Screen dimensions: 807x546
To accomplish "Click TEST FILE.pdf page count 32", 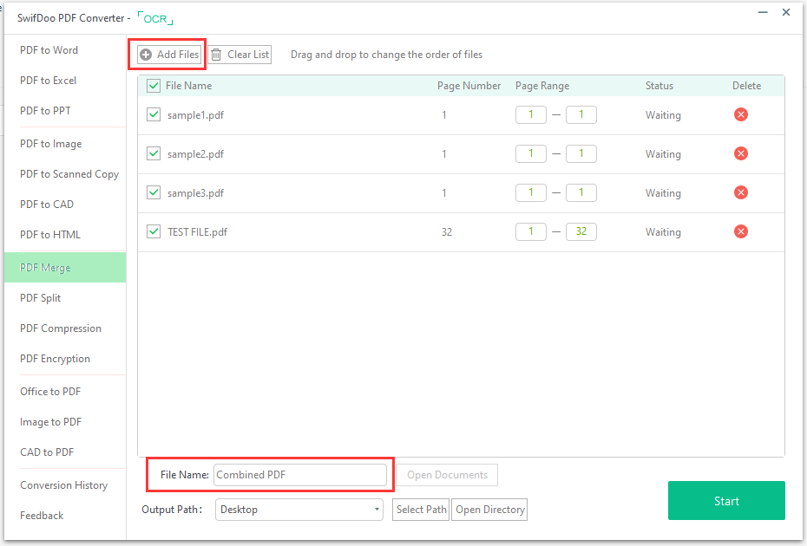I will [x=447, y=232].
